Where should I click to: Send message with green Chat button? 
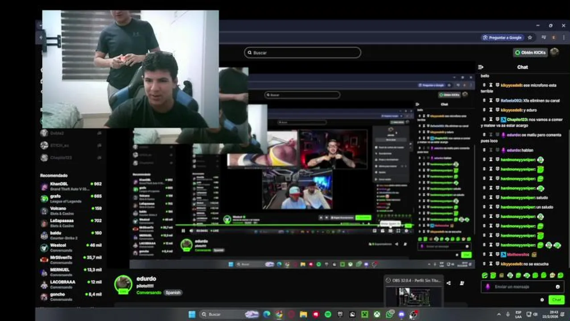[x=556, y=300]
